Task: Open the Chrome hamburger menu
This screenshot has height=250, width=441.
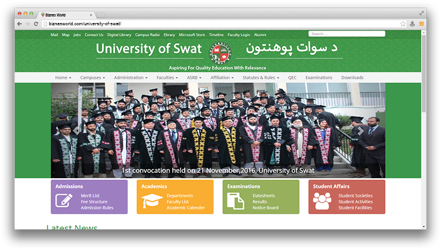Action: [x=421, y=24]
